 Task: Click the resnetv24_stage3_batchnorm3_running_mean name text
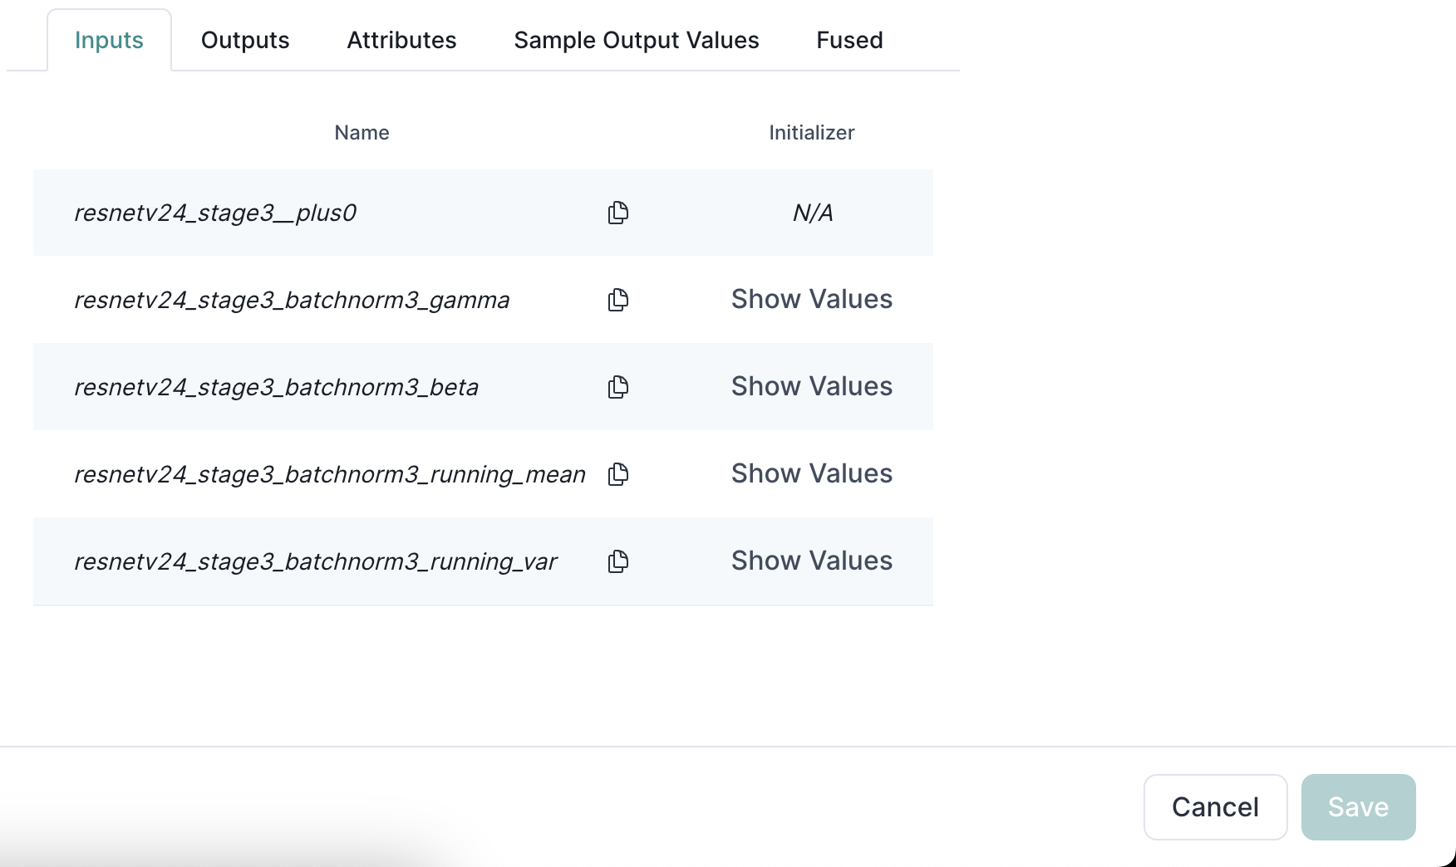point(330,475)
